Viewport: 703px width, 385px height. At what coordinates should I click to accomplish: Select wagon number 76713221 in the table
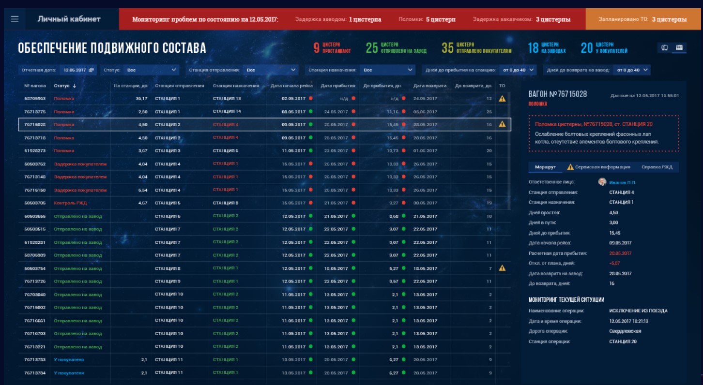35,347
